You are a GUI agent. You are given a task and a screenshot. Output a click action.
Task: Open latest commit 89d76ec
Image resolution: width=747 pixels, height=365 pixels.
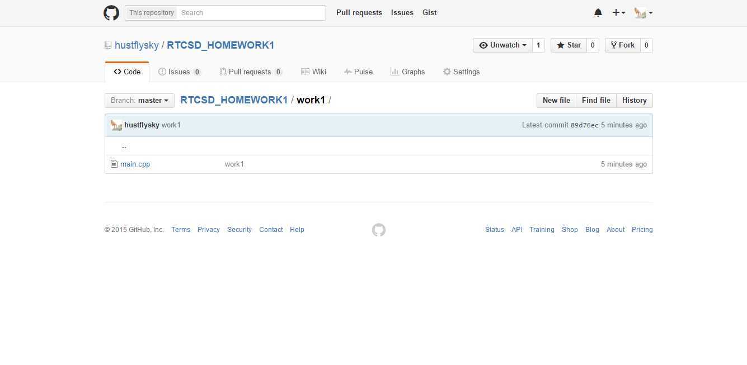(x=584, y=125)
